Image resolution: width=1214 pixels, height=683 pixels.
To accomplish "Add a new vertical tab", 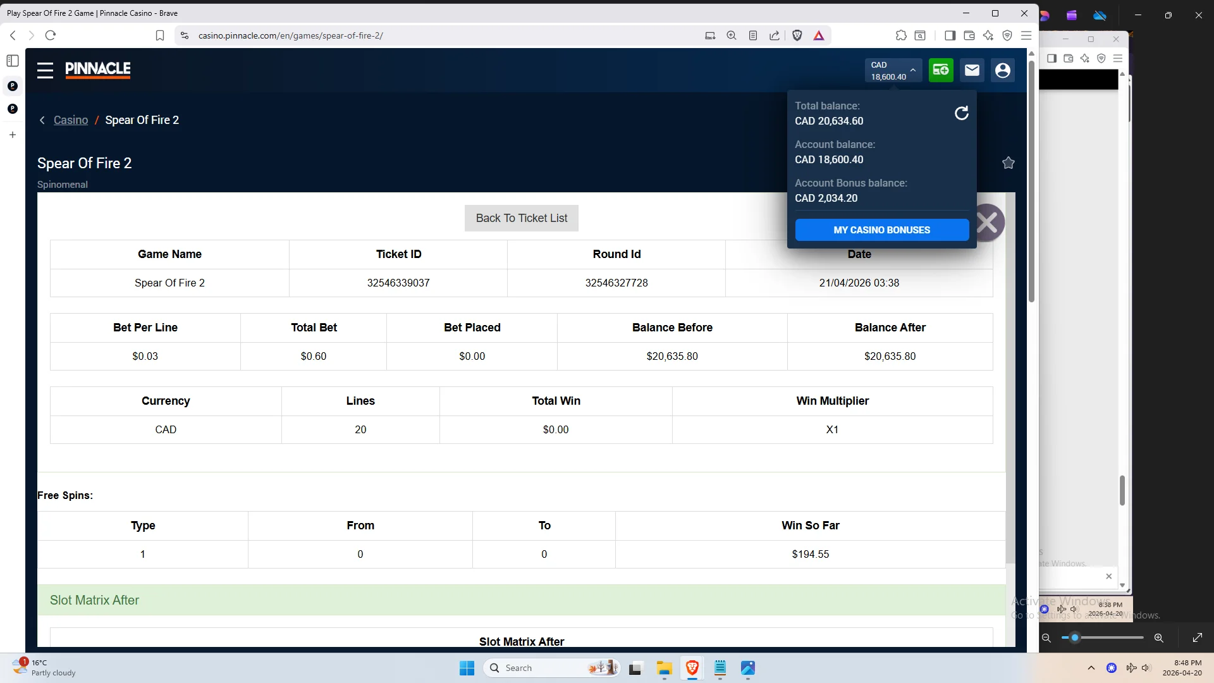I will click(13, 135).
